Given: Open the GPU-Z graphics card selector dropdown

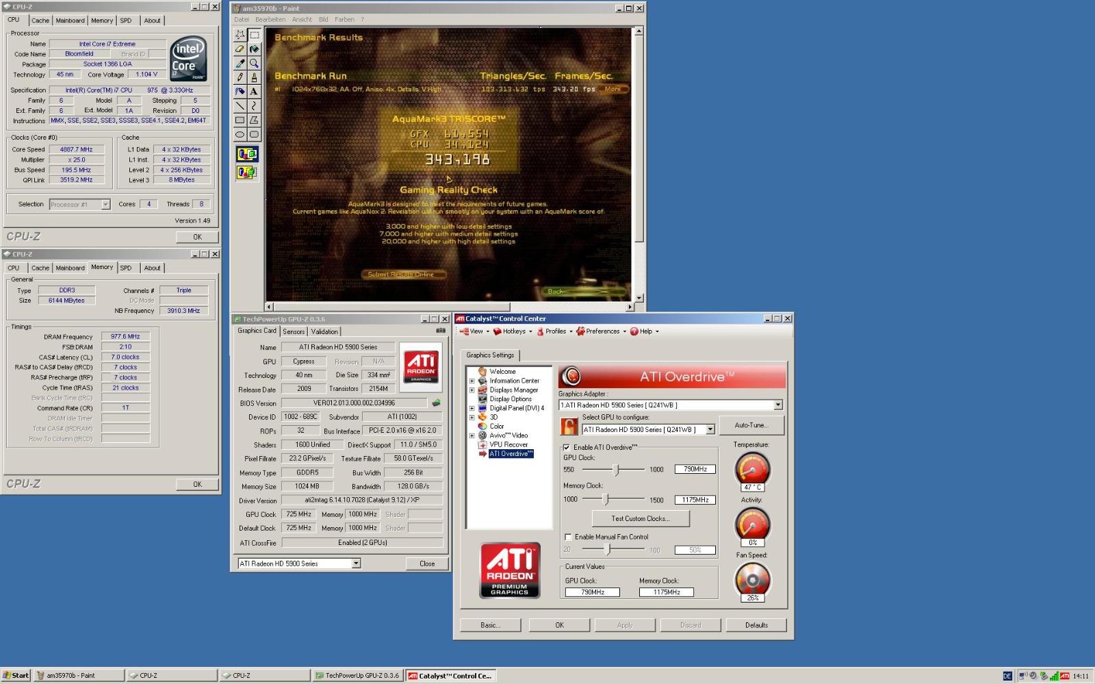Looking at the screenshot, I should (x=356, y=563).
